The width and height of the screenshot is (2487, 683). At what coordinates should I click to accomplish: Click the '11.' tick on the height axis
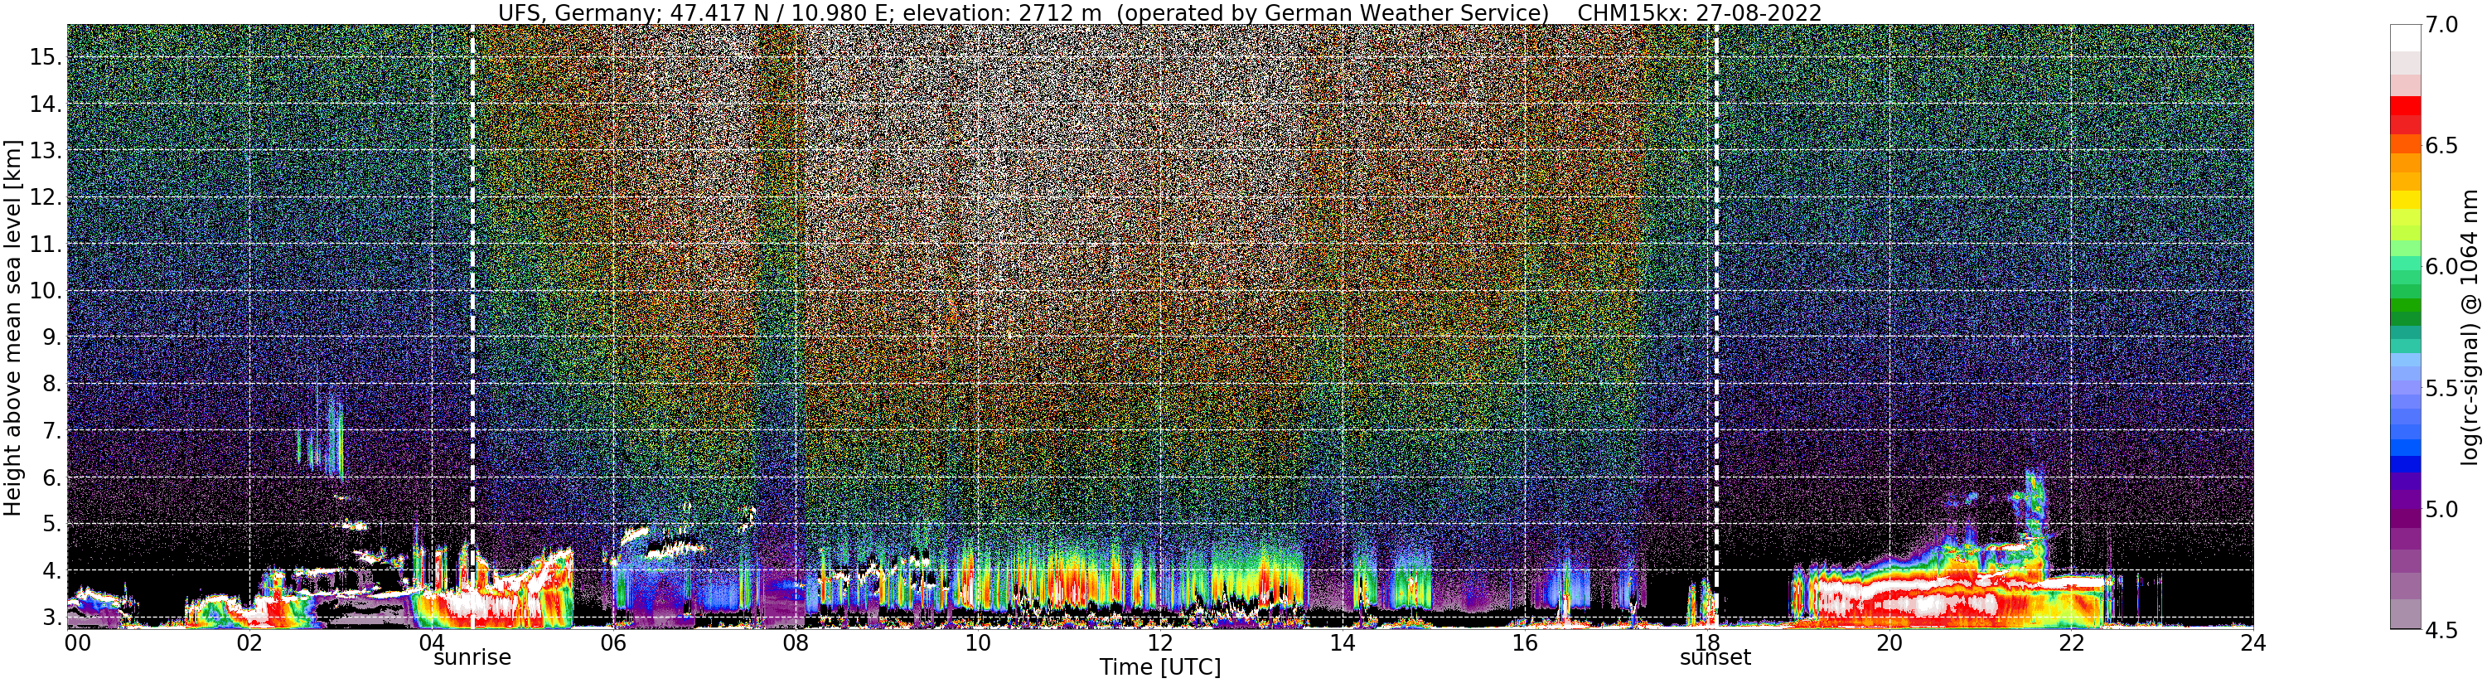tap(46, 245)
